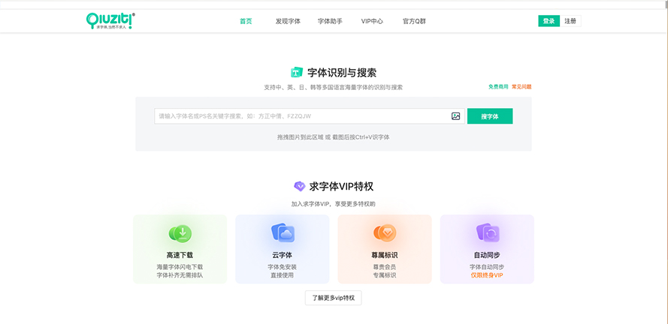Select the 尊属标识 card title

tap(385, 256)
